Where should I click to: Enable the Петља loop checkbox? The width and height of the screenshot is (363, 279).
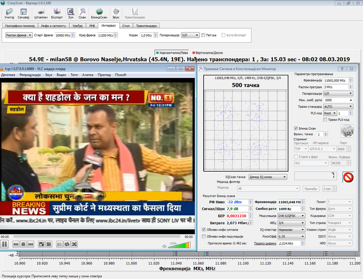[203, 35]
